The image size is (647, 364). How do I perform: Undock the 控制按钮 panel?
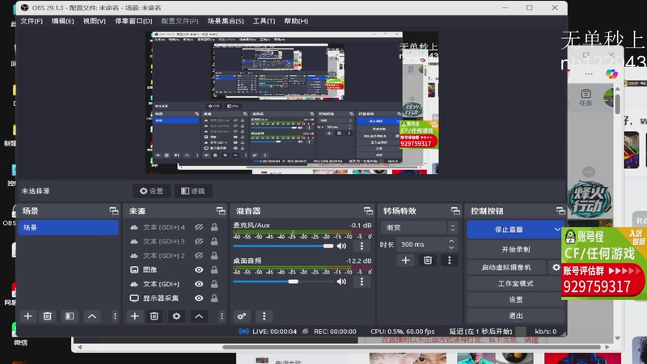point(560,211)
